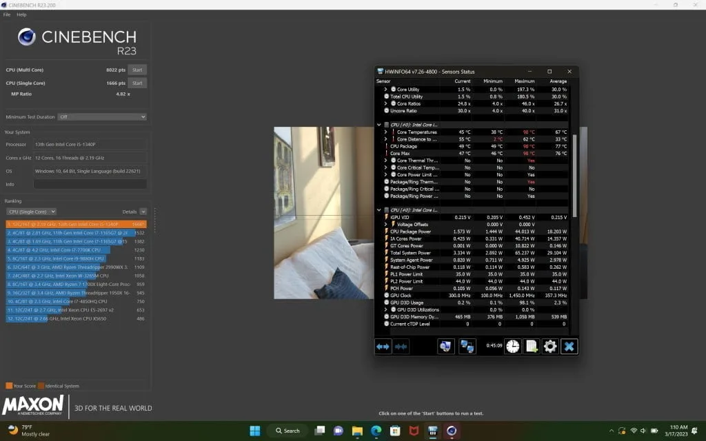Click the HWiNFO sensor list vertical scrollbar
This screenshot has width=706, height=441.
pyautogui.click(x=574, y=172)
